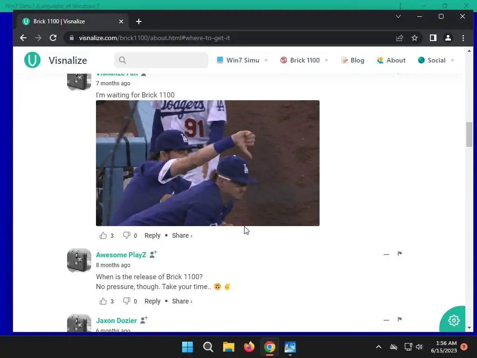Open the Chrome profile icon

tap(448, 38)
